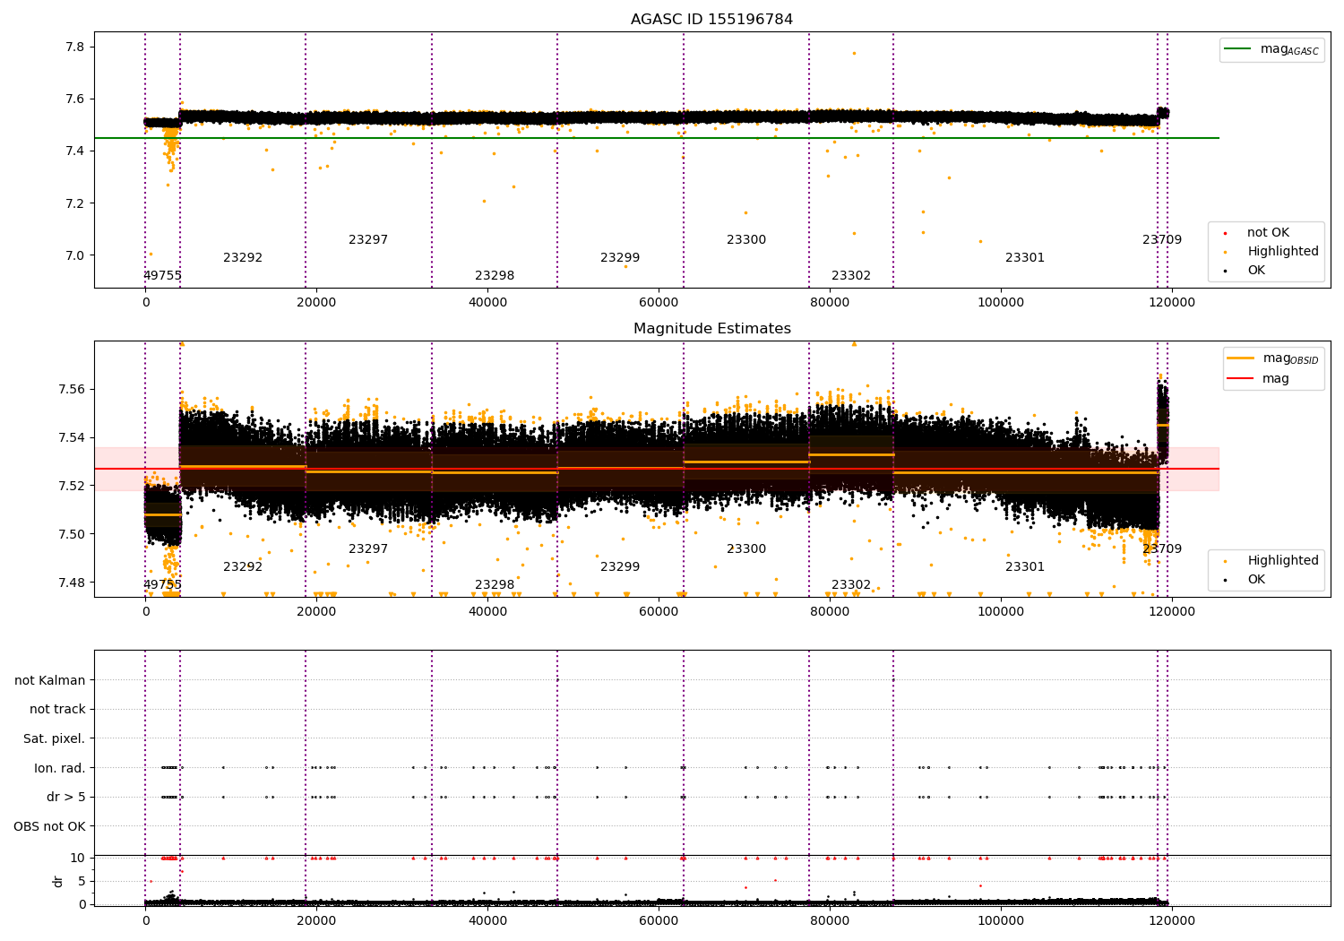Click the rotated "dr" y-axis label
Viewport: 1344px width, 941px height.
58,881
